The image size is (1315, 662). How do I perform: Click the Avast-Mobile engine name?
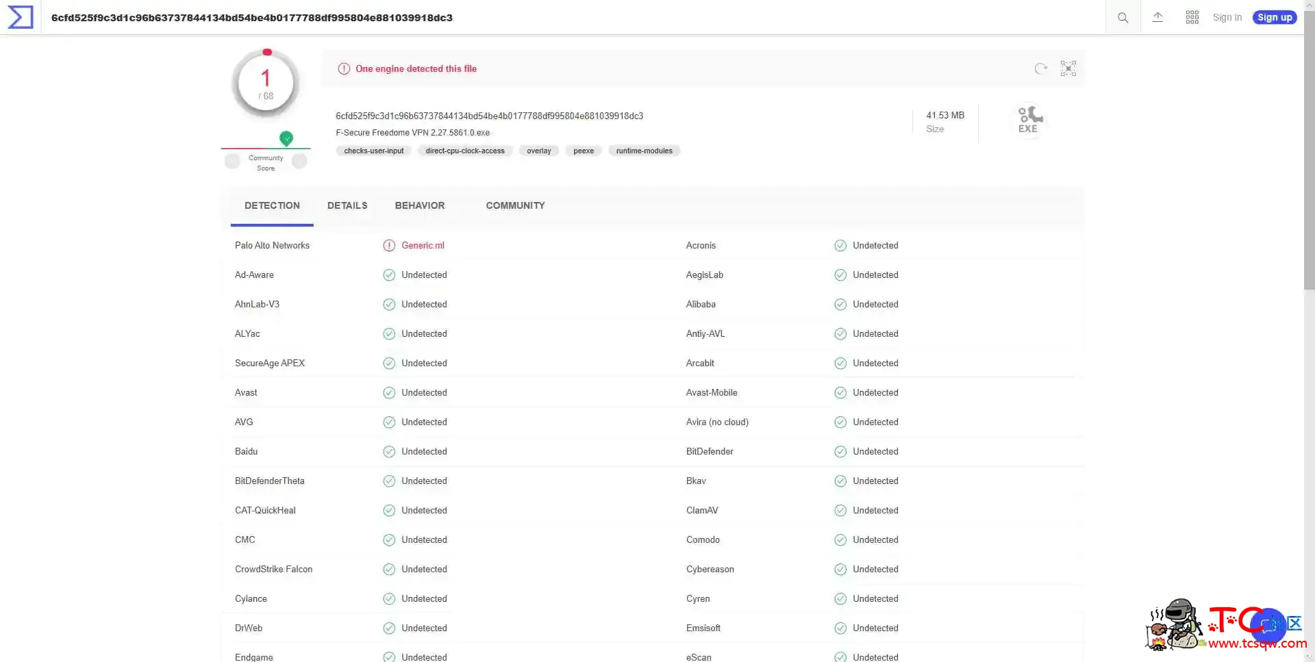click(x=712, y=393)
